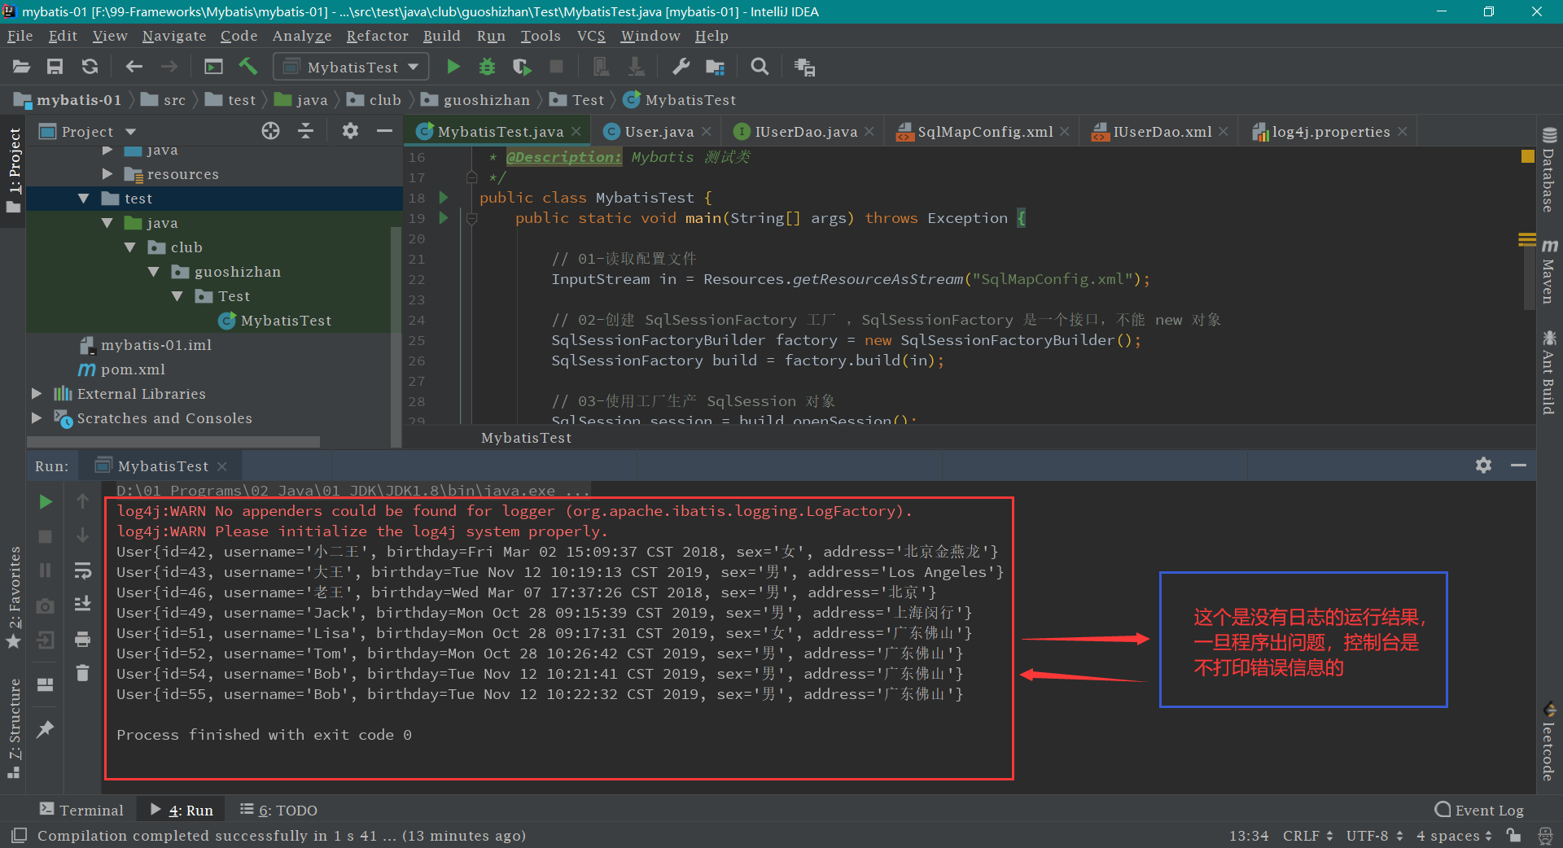Open the MybatisTest run configuration dropdown
1563x848 pixels.
click(351, 67)
